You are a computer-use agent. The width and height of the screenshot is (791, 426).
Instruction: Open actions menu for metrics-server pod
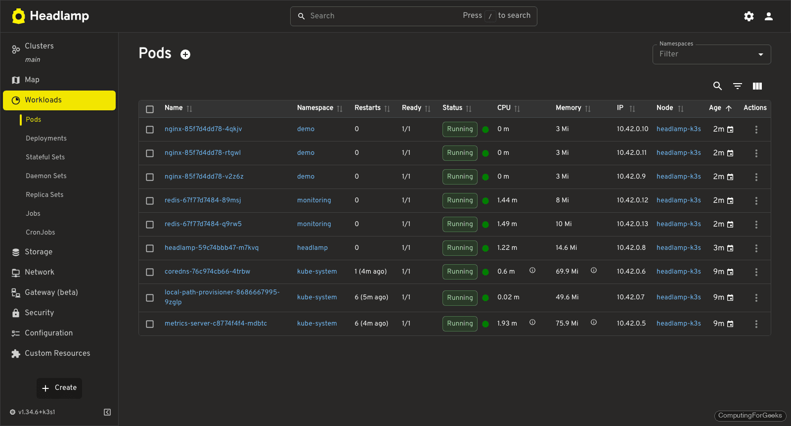point(756,324)
